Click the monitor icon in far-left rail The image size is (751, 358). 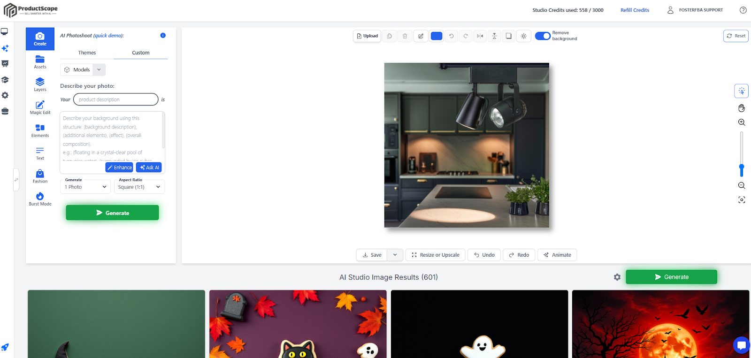pos(5,32)
